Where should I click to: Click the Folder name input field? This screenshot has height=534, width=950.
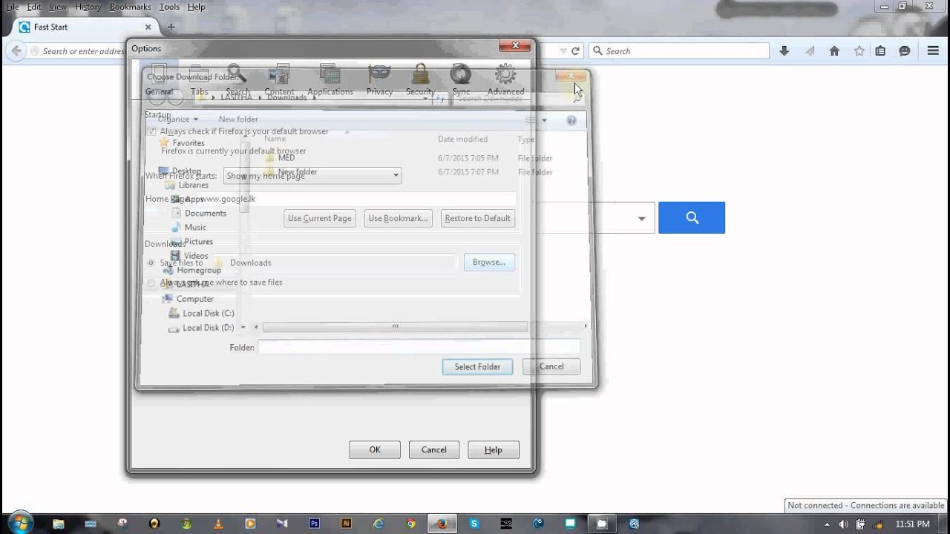[x=419, y=347]
